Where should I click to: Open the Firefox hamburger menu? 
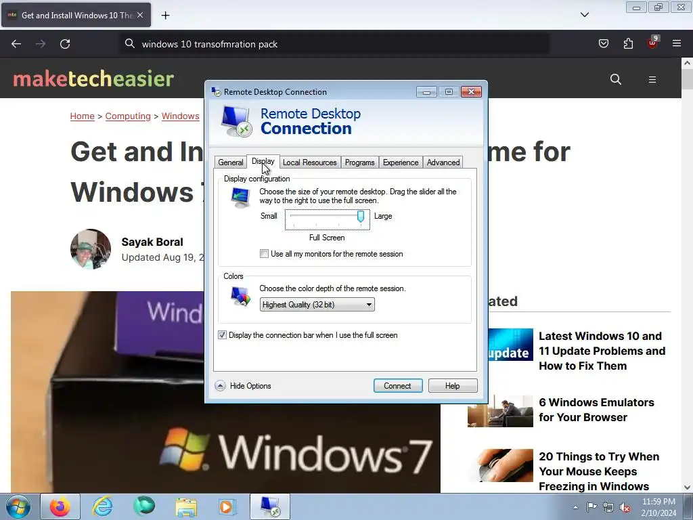tap(677, 43)
